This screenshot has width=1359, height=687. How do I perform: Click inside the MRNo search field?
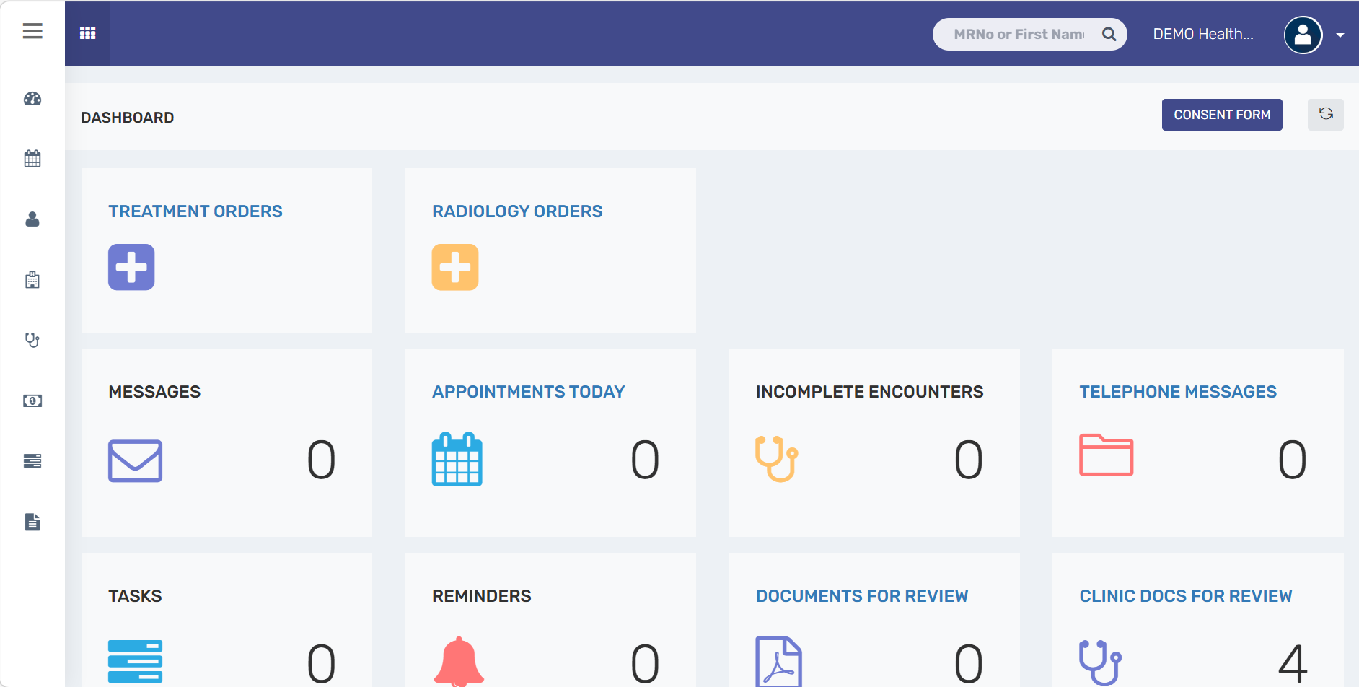coord(1017,34)
